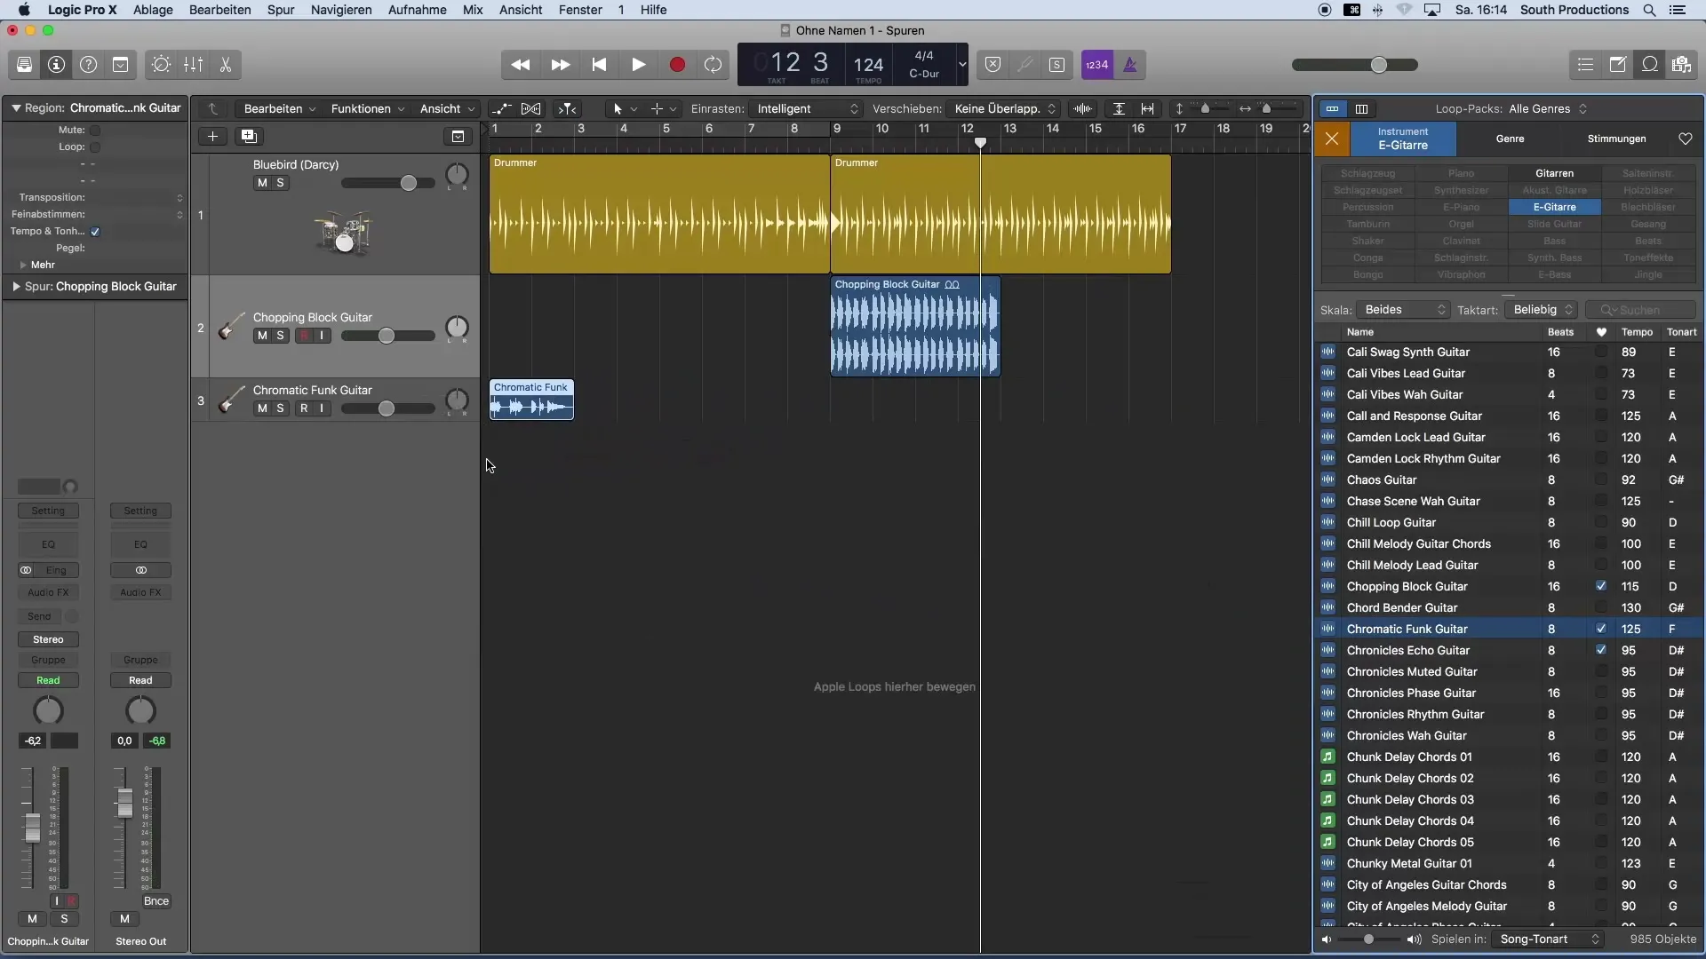Toggle the Metronome button
1706x959 pixels.
[x=1129, y=65]
